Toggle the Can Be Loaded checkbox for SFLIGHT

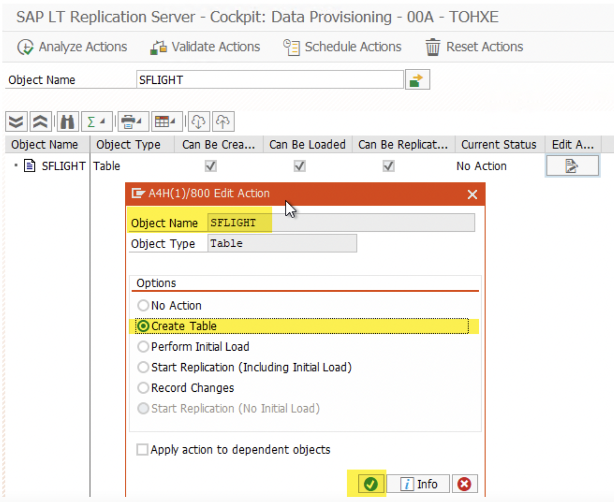click(x=299, y=166)
